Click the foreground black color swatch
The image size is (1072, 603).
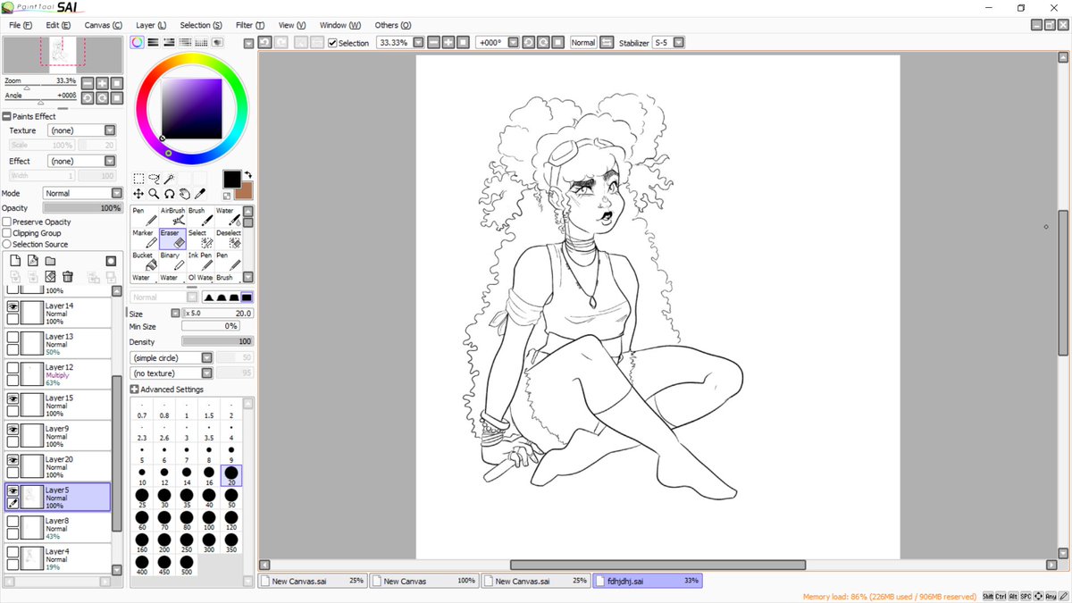[231, 179]
